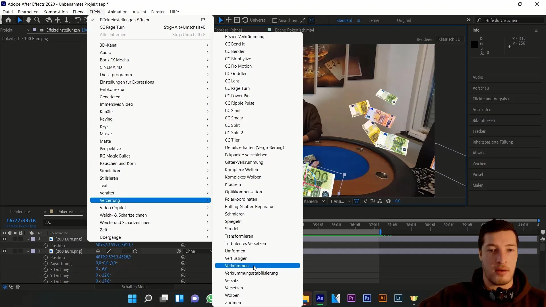
Task: Click the Bibliotheken panel icon
Action: click(x=484, y=120)
